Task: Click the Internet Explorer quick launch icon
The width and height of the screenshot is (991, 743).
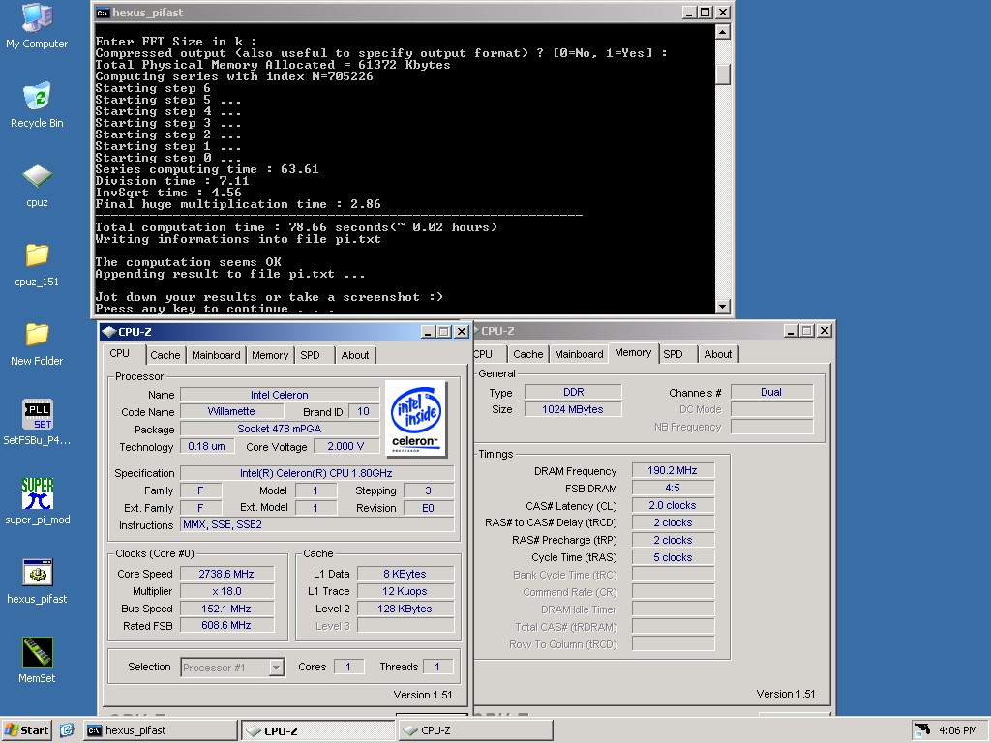Action: [x=67, y=730]
